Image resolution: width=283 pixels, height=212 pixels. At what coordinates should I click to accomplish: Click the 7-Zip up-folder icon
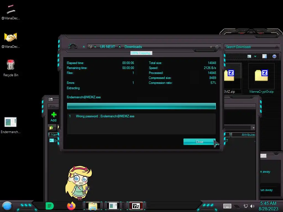point(51,128)
